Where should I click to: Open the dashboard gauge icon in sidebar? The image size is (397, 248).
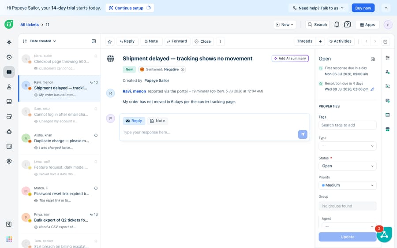click(9, 57)
